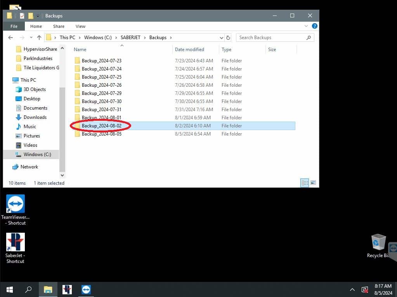Navigate to Windows (C:) in breadcrumb
Screen dimensions: 397x297
(x=98, y=38)
